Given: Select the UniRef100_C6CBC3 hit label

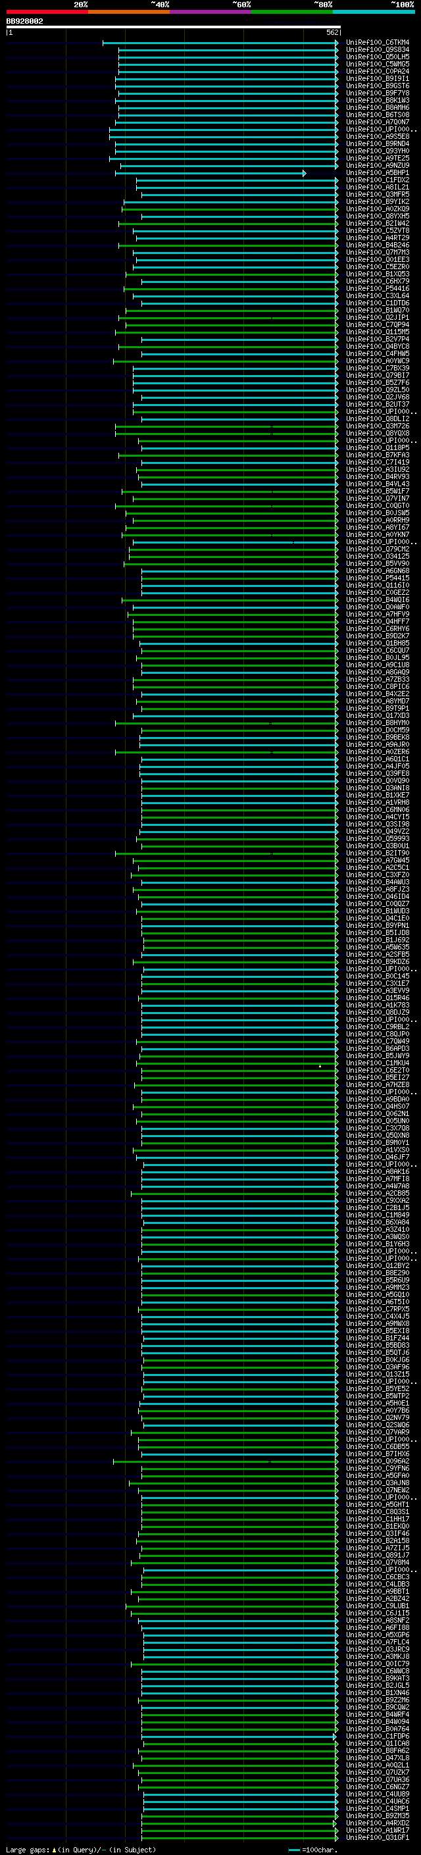Looking at the screenshot, I should click(x=378, y=1577).
